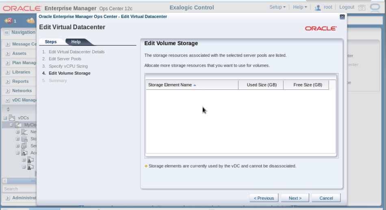The image size is (386, 210).
Task: Expand the Server Pools child node
Action: point(17,146)
